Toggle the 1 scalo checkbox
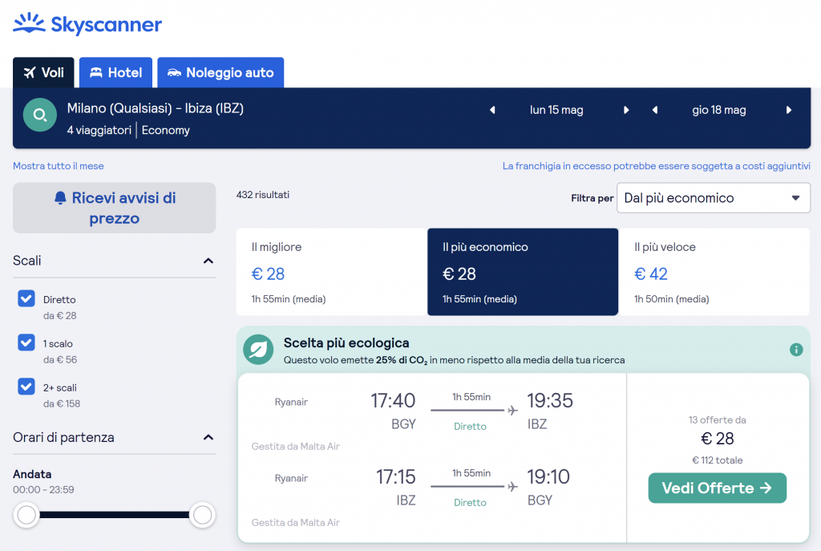The image size is (821, 551). click(x=26, y=343)
